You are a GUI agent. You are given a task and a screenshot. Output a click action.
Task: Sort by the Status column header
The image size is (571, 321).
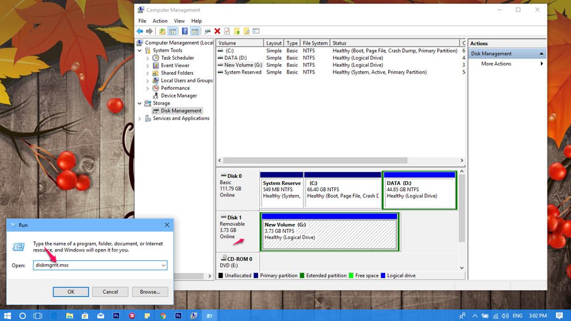pyautogui.click(x=395, y=43)
